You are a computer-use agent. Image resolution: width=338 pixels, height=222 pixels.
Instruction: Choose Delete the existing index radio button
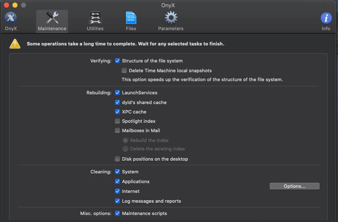[125, 149]
